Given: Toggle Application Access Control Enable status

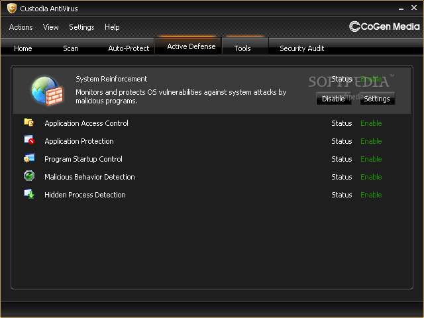Looking at the screenshot, I should (371, 123).
